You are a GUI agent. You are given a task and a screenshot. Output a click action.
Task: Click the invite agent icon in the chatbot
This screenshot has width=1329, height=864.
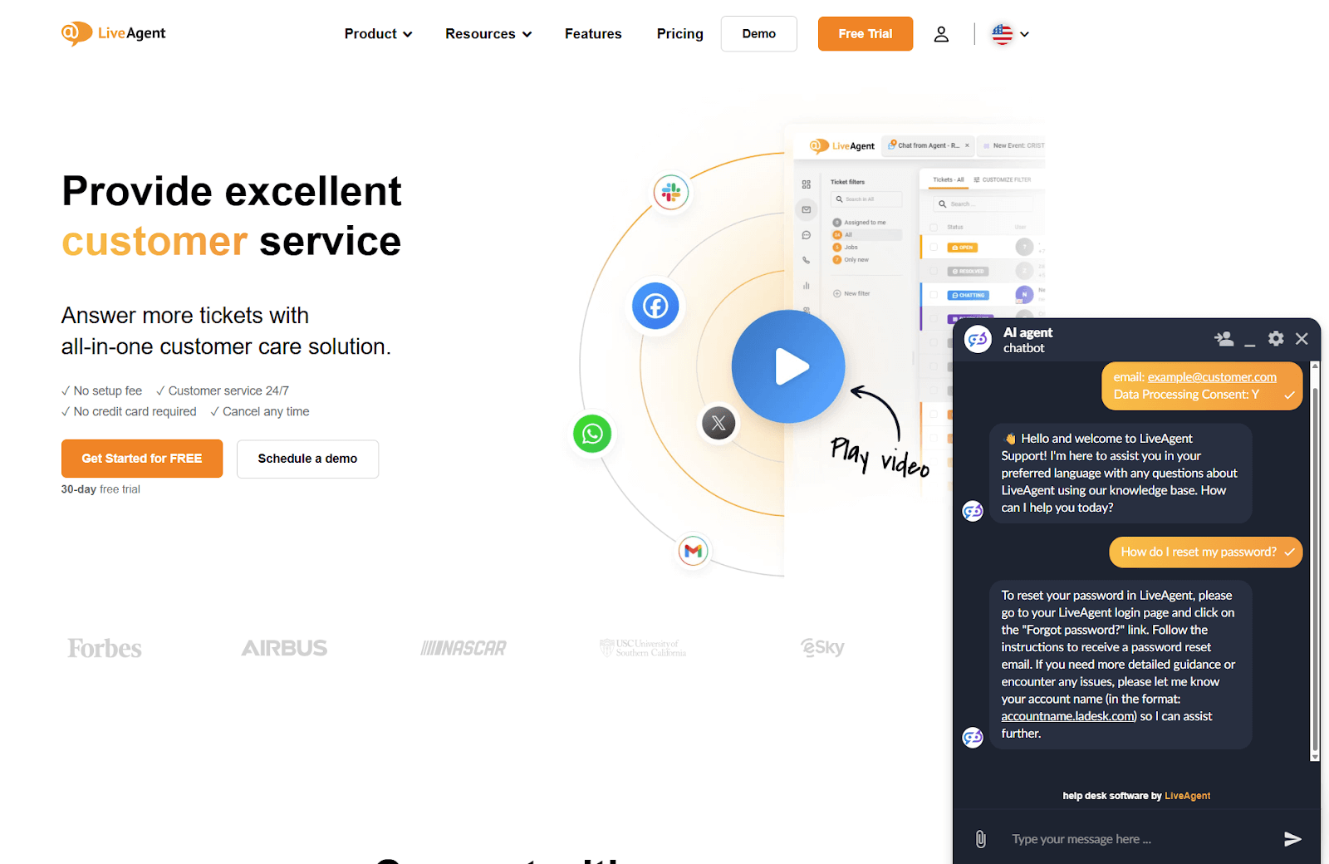point(1224,338)
